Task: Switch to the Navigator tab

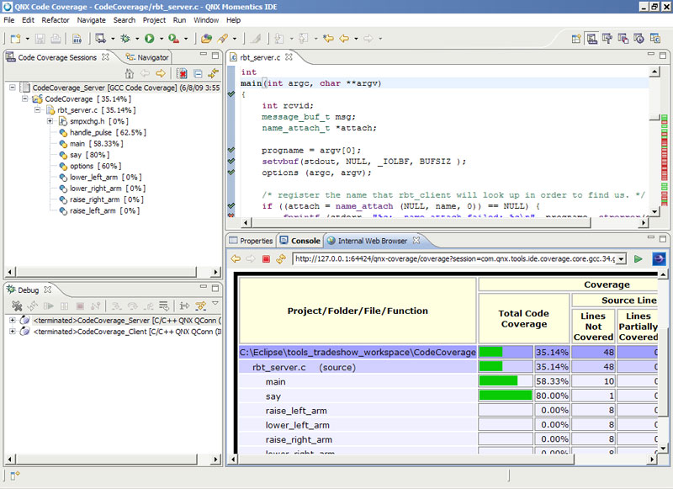Action: pos(151,57)
